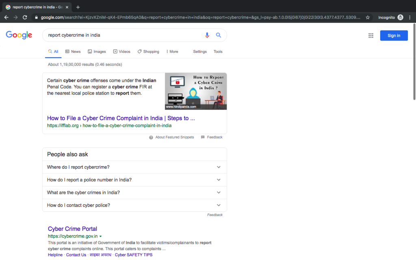416x260 pixels.
Task: Expand 'What are the cyber crimes in India?'
Action: 134,193
